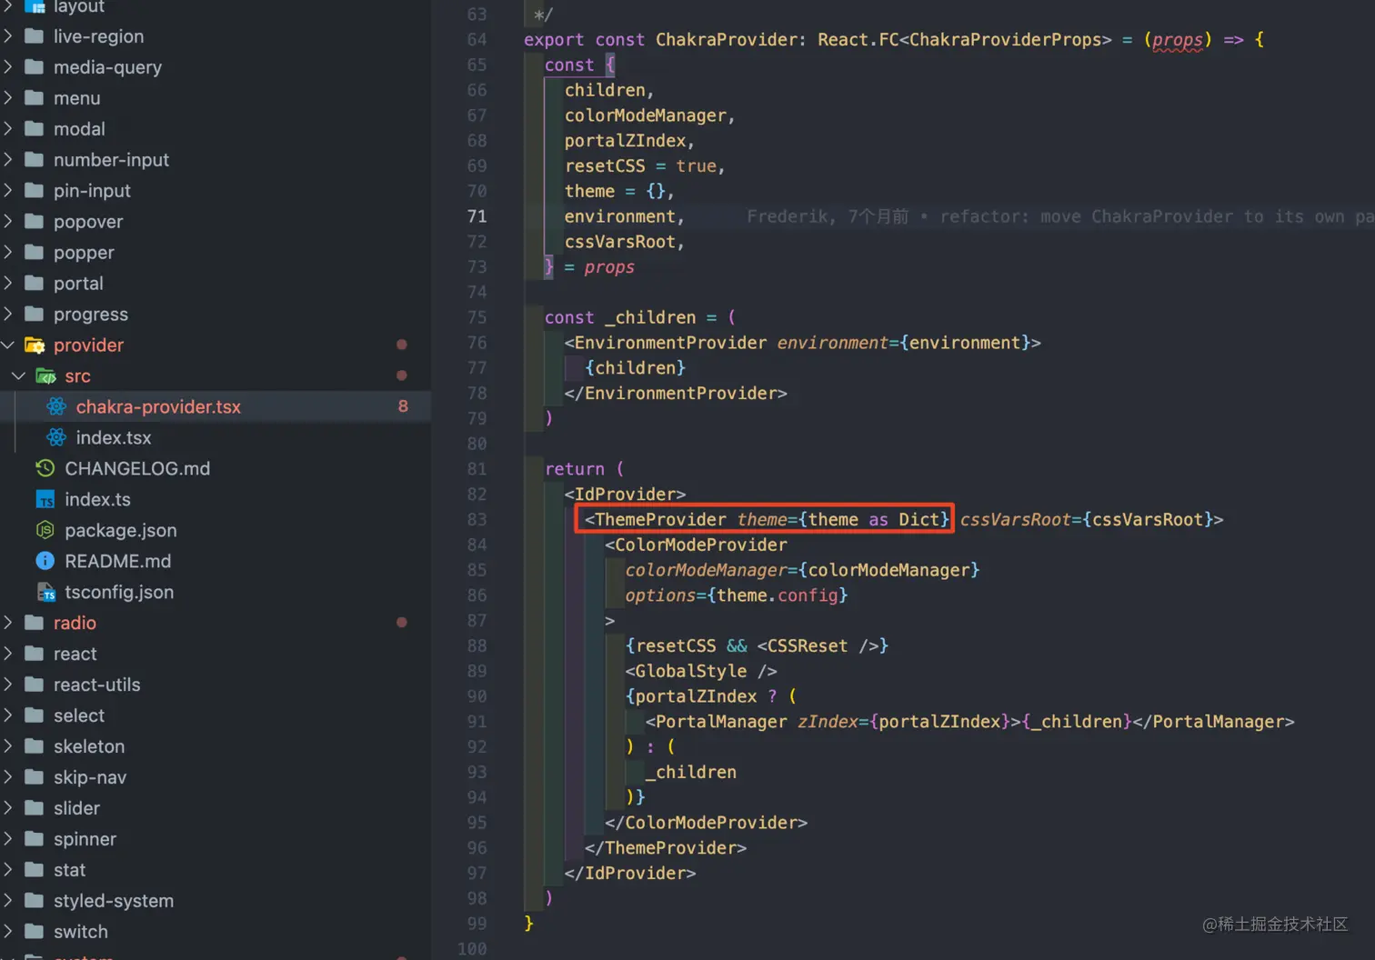Open the CHANGELOG.md file name
The image size is (1375, 960).
[137, 469]
